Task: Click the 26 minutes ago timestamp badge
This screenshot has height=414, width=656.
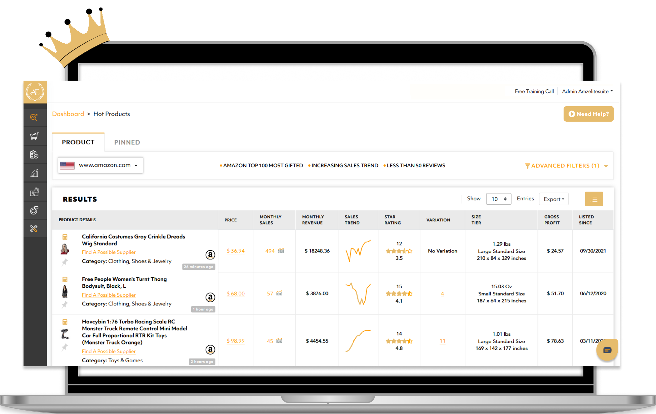Action: point(199,267)
